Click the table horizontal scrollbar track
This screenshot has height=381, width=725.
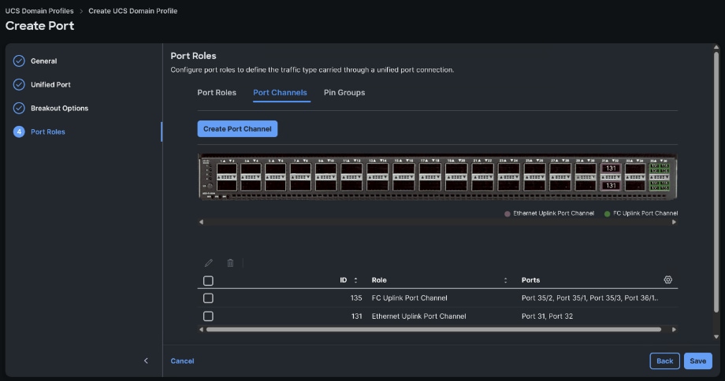[x=433, y=329]
